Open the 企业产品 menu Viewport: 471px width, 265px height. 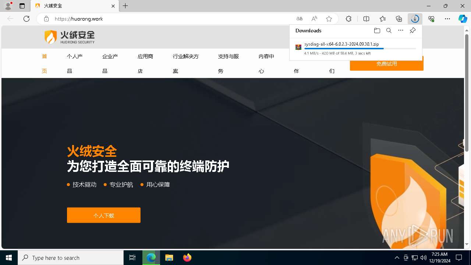(110, 63)
